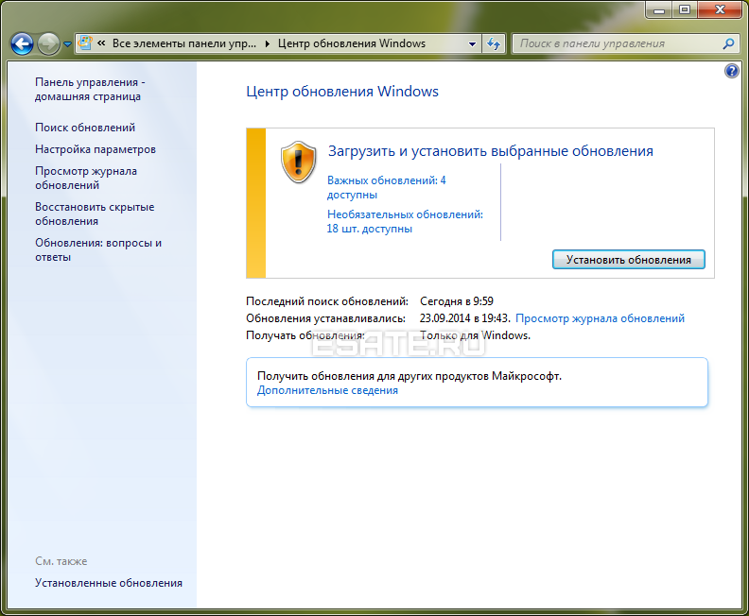Click "Дополнительные сведения" link

tap(327, 390)
